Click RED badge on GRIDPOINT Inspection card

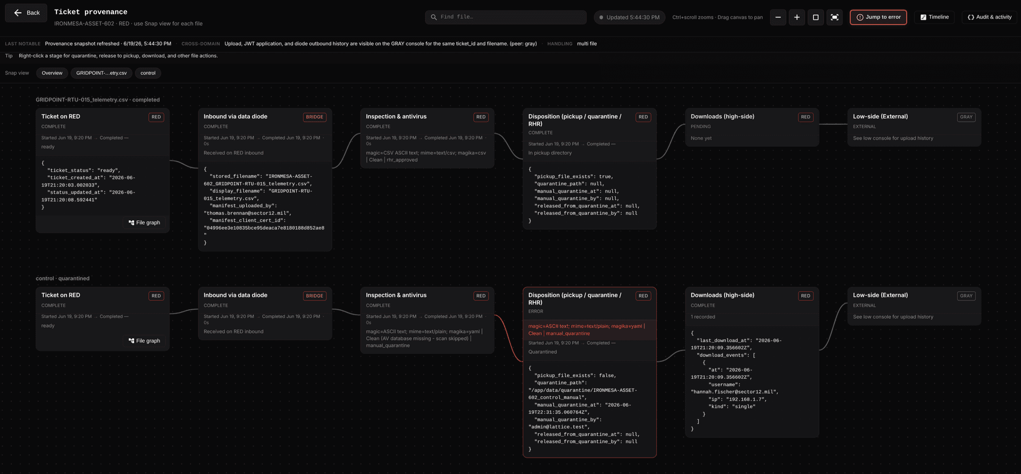tap(481, 117)
